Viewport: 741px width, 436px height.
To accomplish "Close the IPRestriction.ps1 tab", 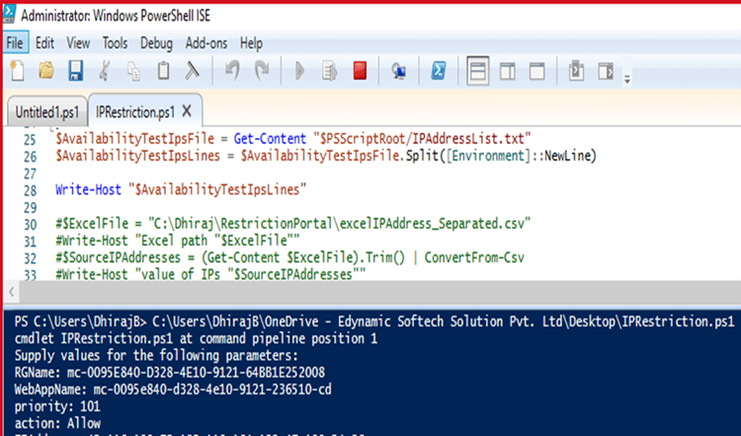I will point(187,111).
